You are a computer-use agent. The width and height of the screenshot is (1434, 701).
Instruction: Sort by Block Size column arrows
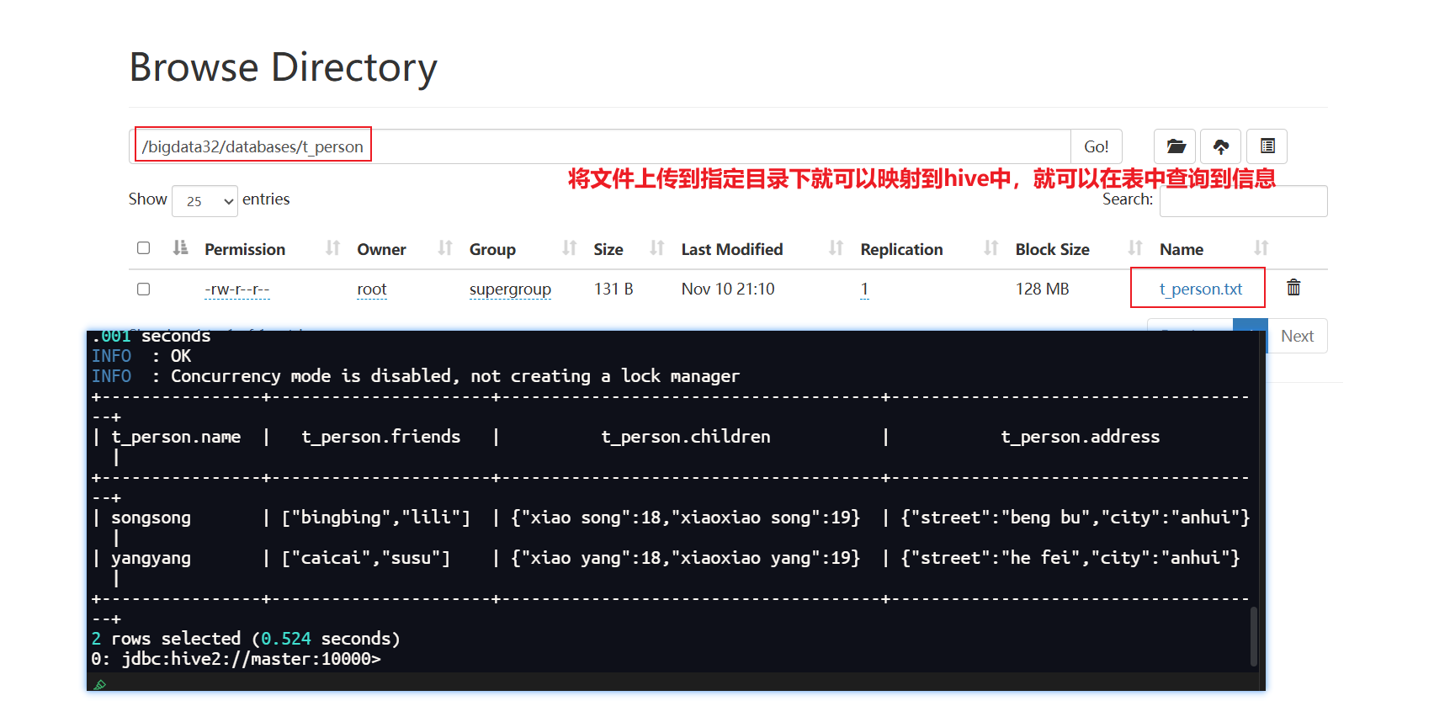[x=1135, y=248]
